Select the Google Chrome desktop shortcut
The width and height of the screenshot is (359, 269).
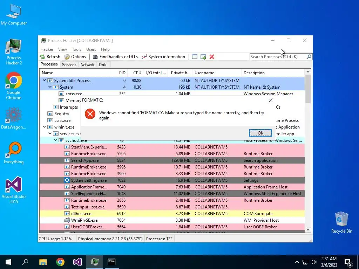coord(14,86)
